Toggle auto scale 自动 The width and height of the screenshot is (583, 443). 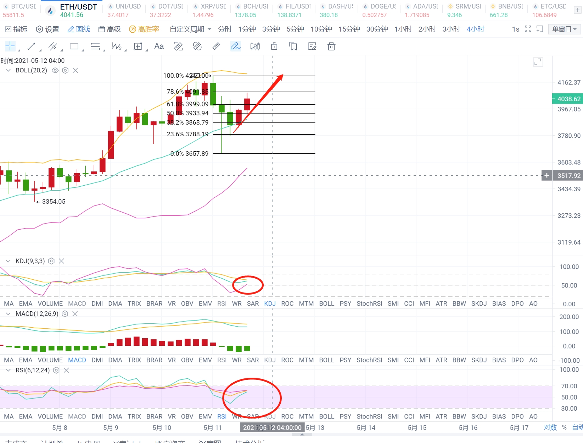(577, 427)
